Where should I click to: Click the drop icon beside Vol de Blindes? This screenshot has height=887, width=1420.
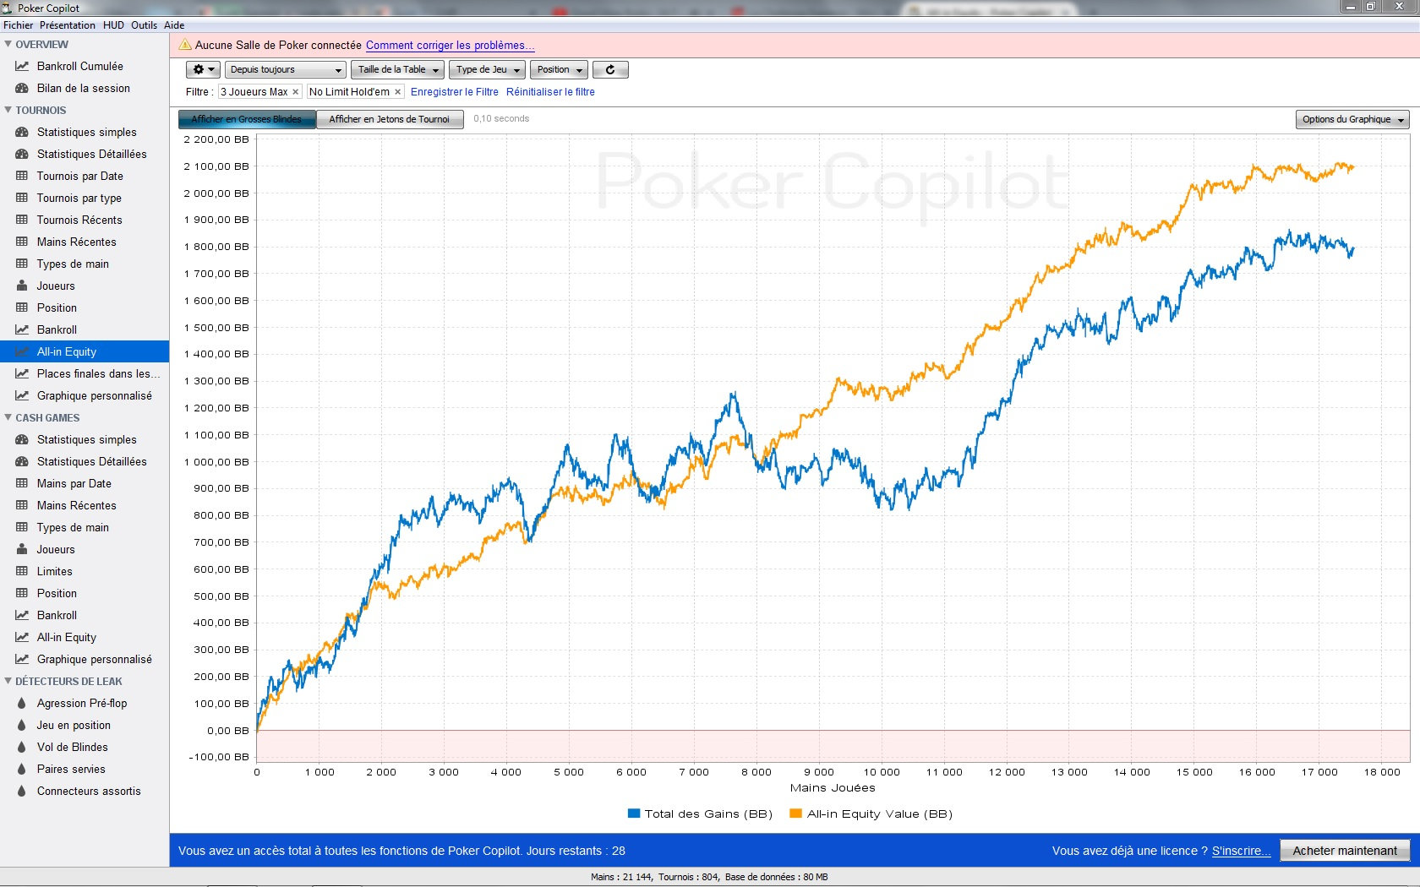tap(22, 747)
